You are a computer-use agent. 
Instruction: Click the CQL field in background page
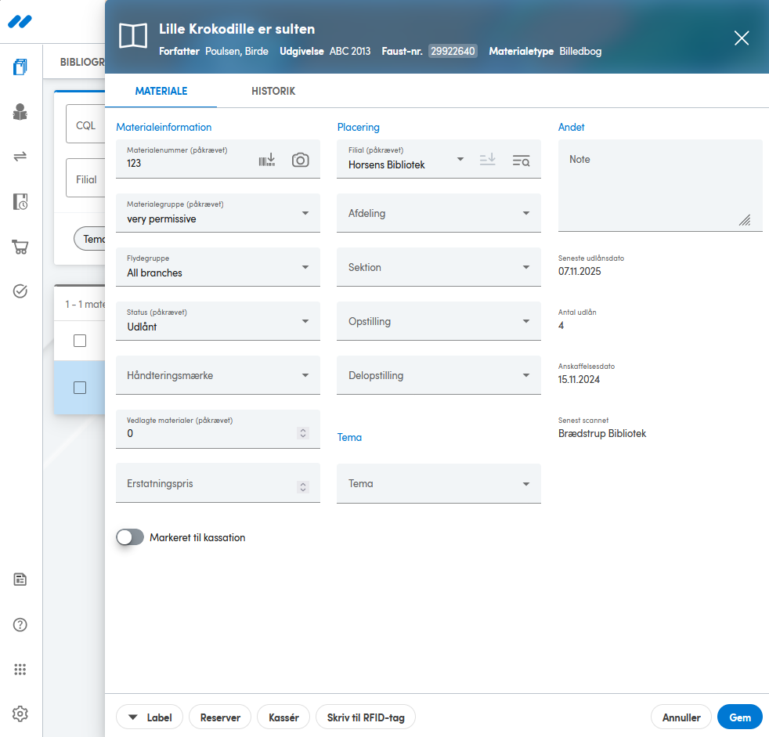click(x=86, y=124)
